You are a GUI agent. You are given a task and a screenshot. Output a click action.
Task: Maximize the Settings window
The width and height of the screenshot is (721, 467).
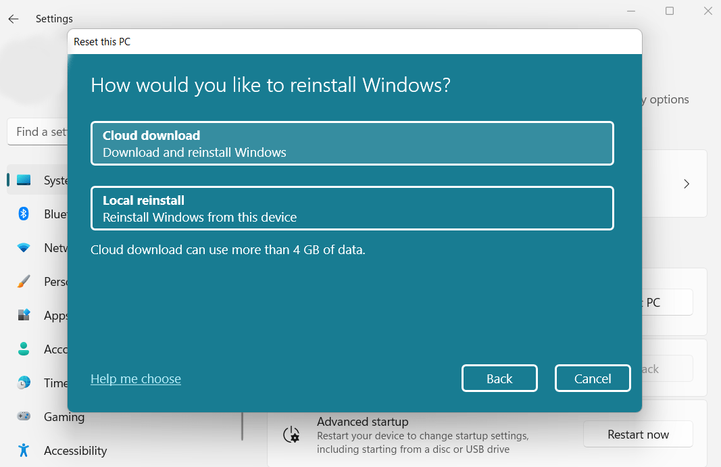[670, 11]
